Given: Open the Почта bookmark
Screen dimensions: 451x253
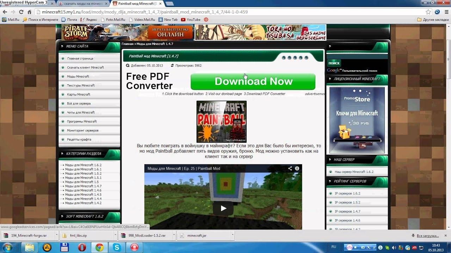Looking at the screenshot, I should point(69,20).
